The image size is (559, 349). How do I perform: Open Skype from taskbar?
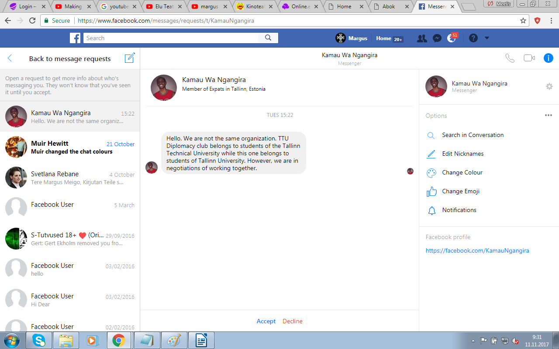pos(39,340)
